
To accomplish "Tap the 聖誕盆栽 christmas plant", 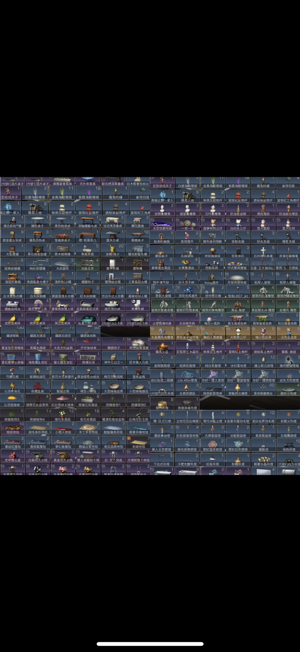I will point(62,387).
